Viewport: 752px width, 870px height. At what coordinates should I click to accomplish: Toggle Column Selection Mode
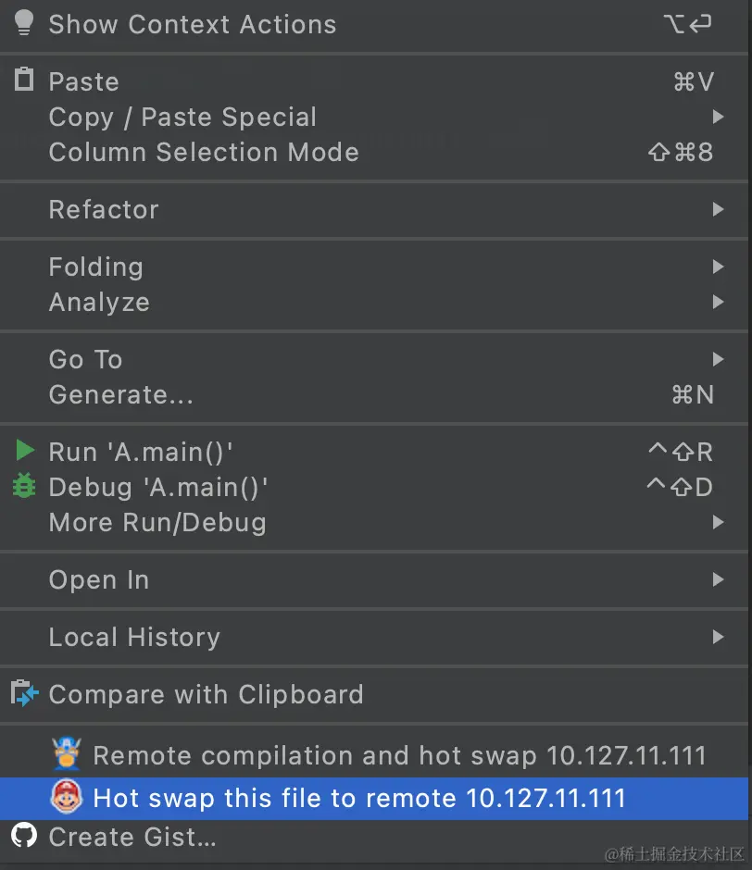[204, 153]
